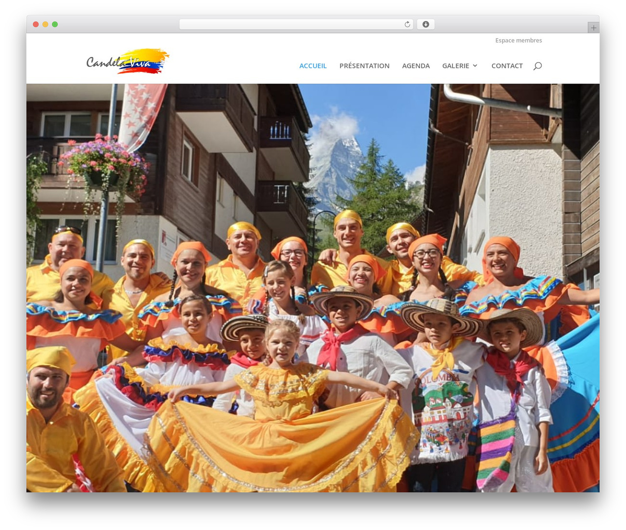
Task: Click the browser download arrow button
Action: pyautogui.click(x=425, y=24)
